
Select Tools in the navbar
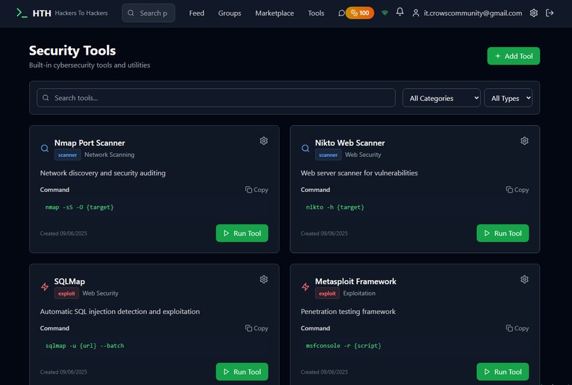pos(316,13)
